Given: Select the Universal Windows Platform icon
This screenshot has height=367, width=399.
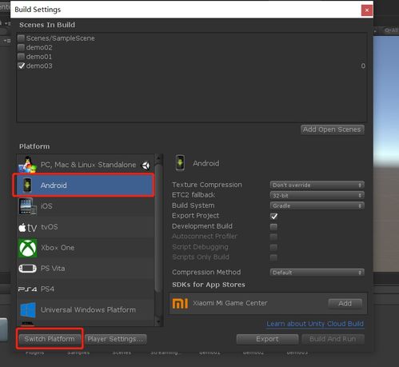Looking at the screenshot, I should coord(28,310).
